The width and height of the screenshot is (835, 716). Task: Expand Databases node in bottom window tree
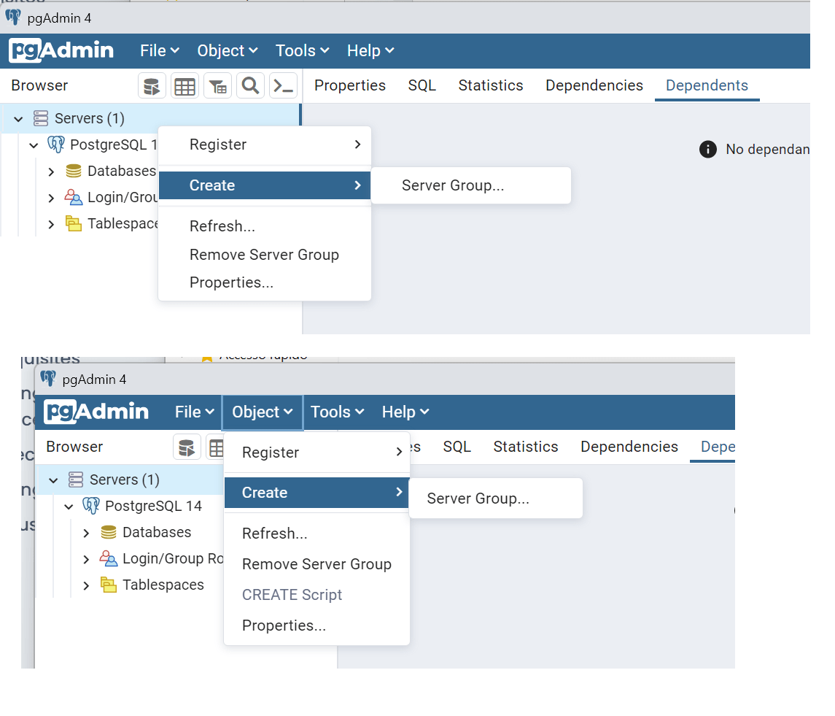[x=86, y=533]
